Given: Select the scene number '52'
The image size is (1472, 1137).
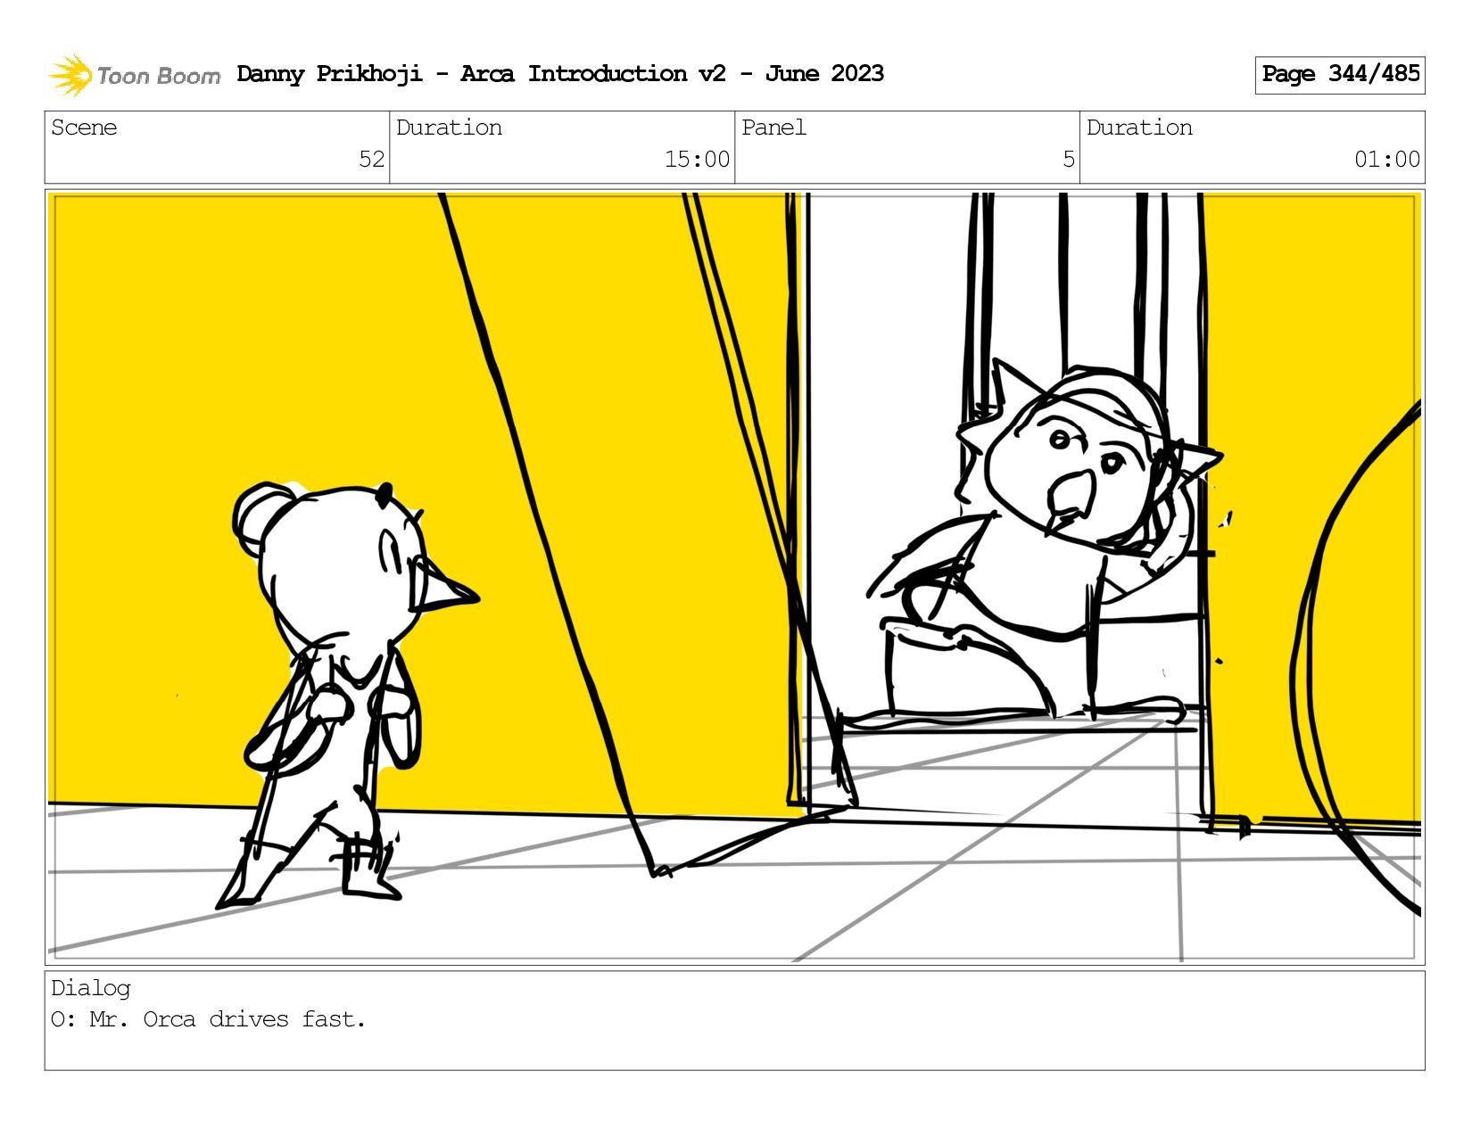Looking at the screenshot, I should coord(371,160).
